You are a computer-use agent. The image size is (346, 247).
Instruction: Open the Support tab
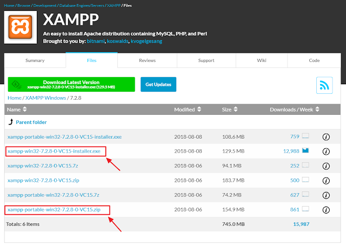click(x=206, y=60)
